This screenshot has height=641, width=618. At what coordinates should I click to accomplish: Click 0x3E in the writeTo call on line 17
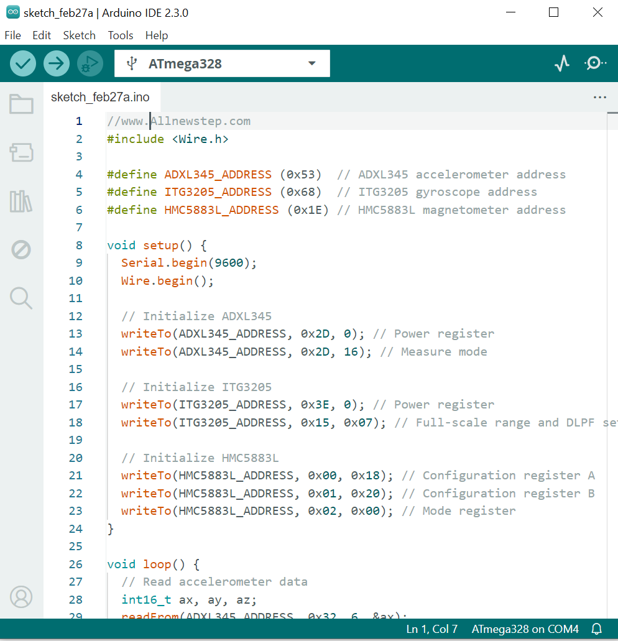pyautogui.click(x=315, y=405)
